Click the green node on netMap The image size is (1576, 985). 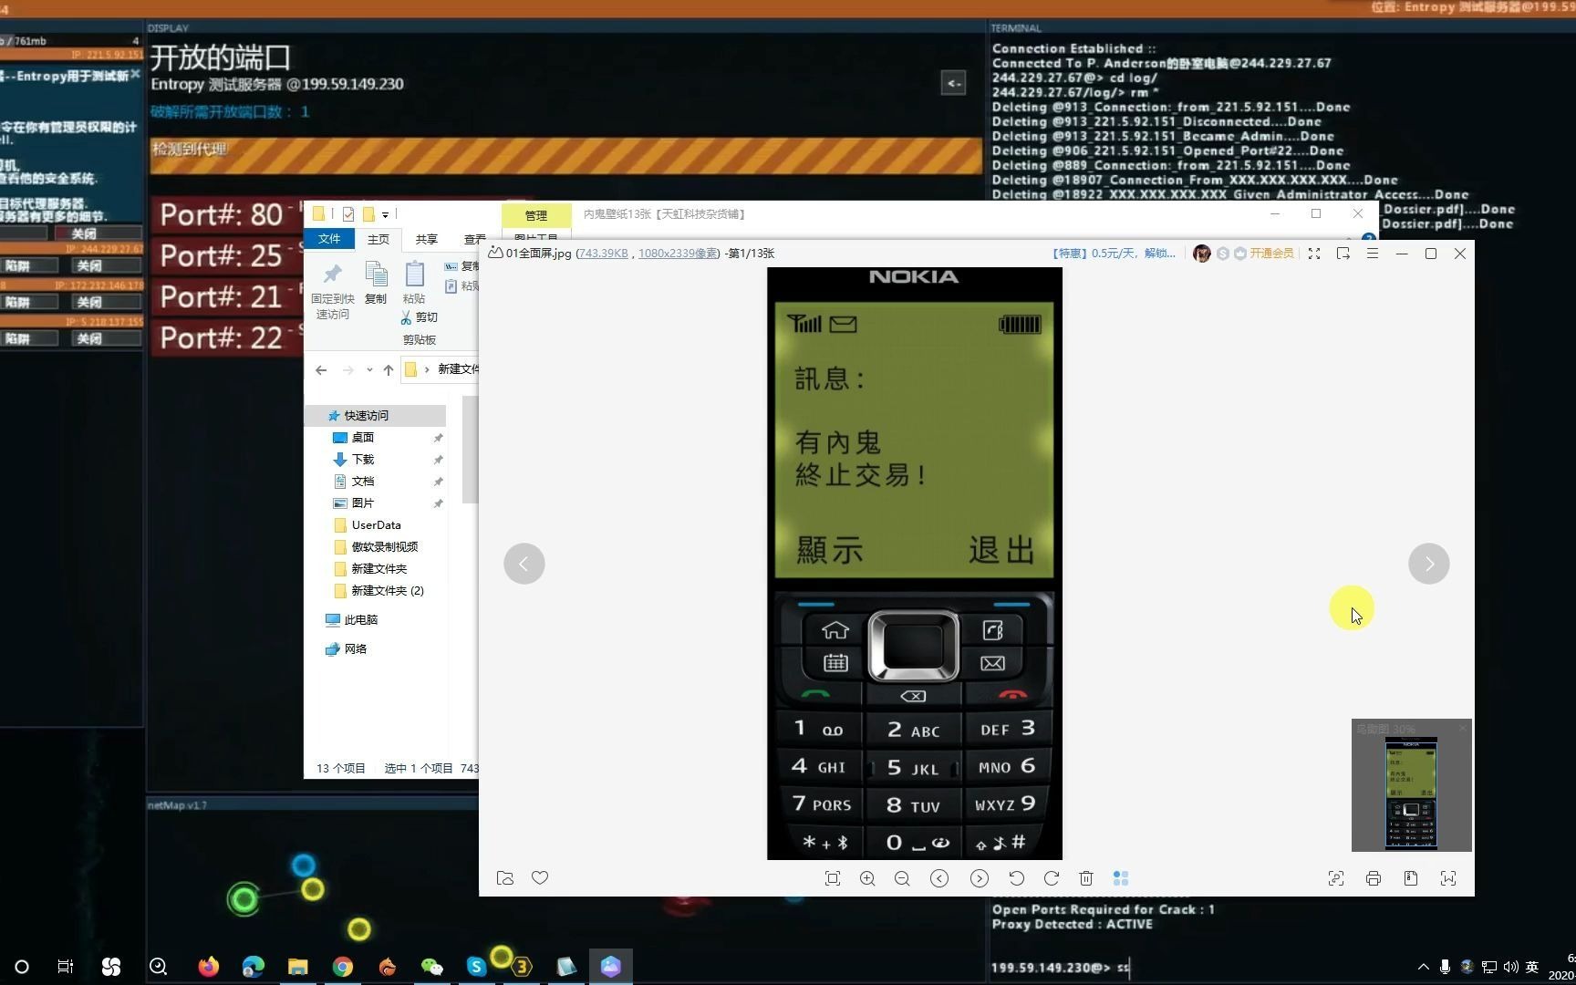(x=244, y=899)
